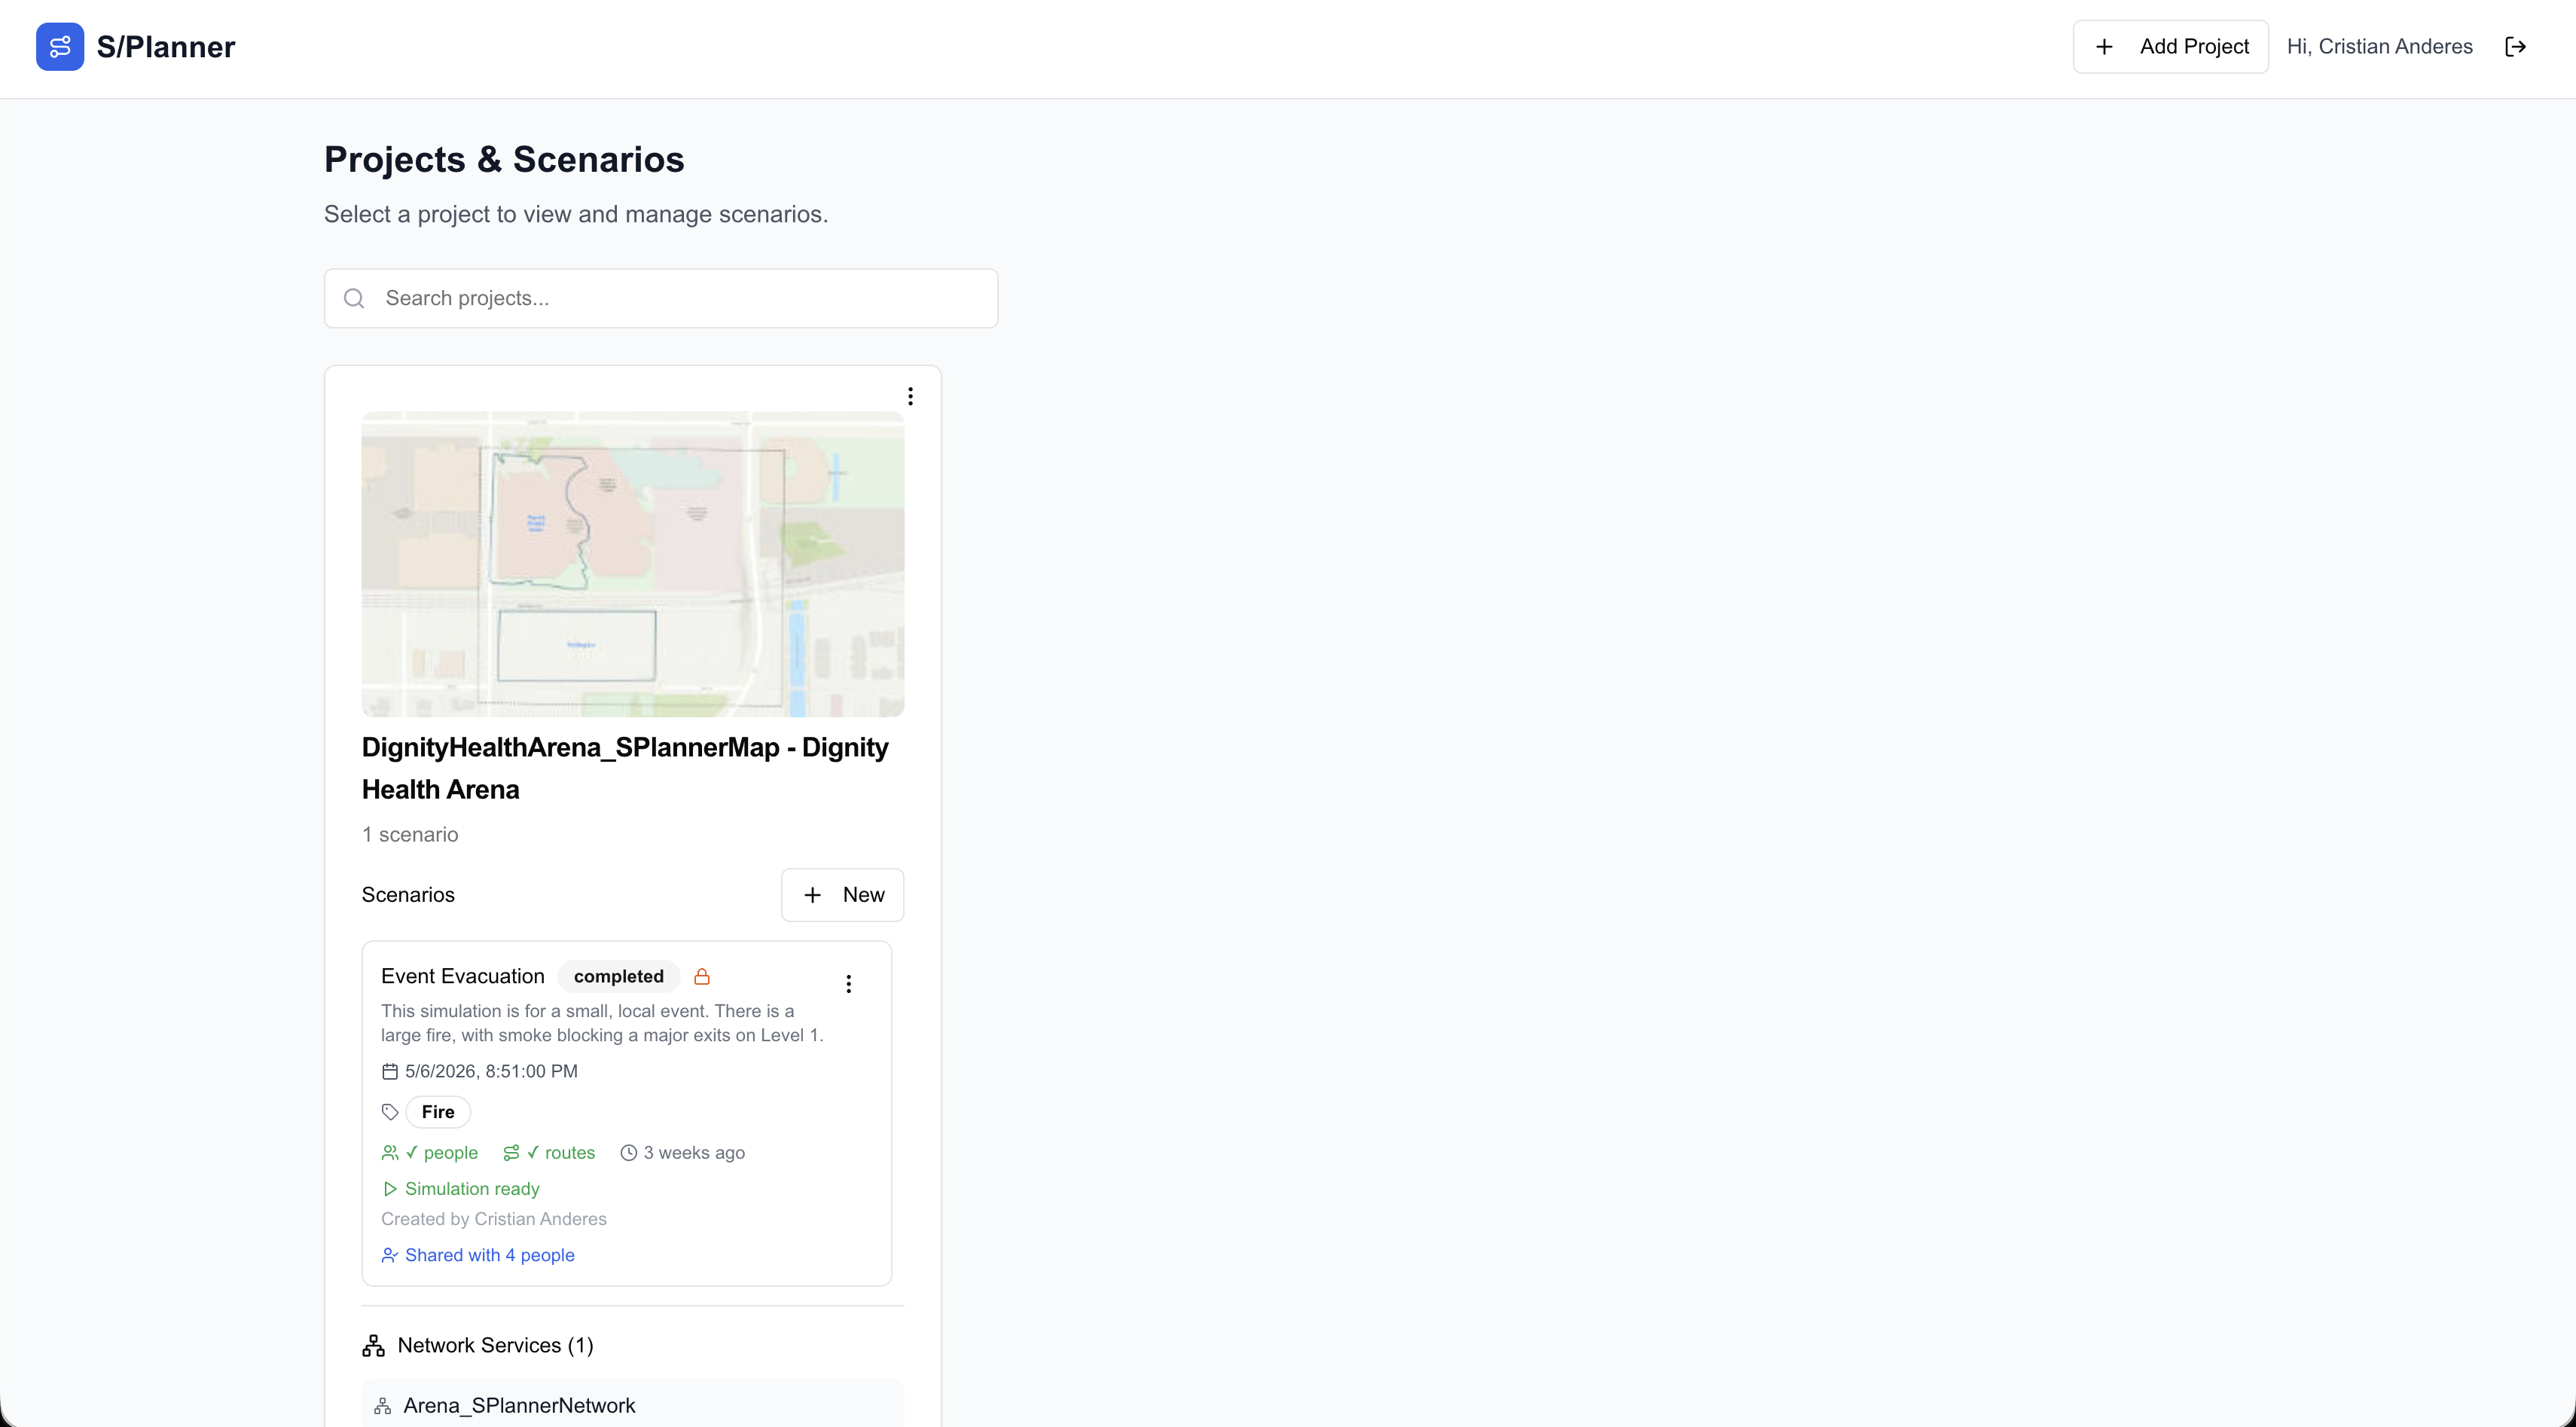Click the Network Services (1) heading

click(x=495, y=1346)
